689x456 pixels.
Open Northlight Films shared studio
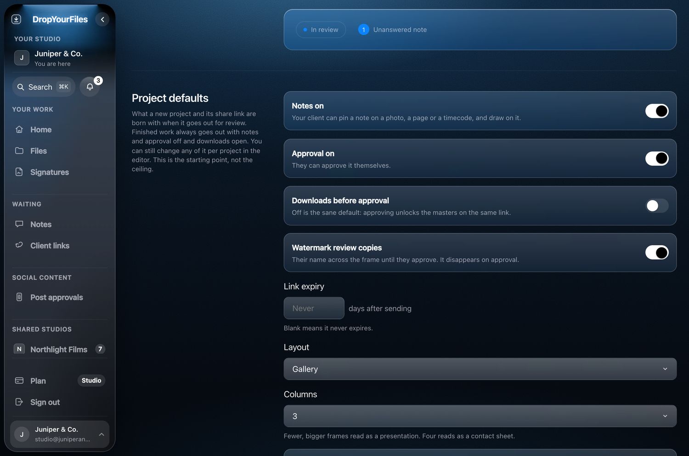point(60,349)
